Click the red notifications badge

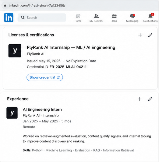point(153,14)
